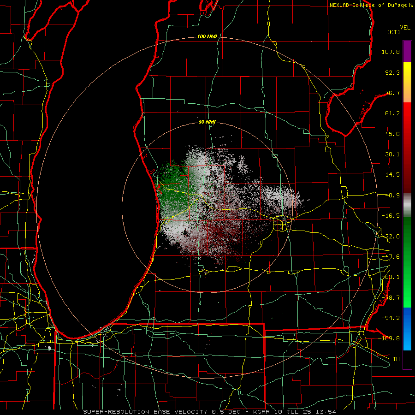
Task: Pick the purple top segment of velocity scale
Action: (x=407, y=51)
